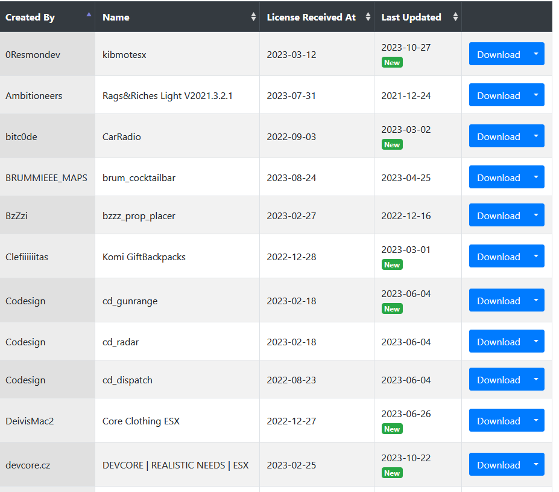Select creator 0Resmondev cell

(48, 54)
